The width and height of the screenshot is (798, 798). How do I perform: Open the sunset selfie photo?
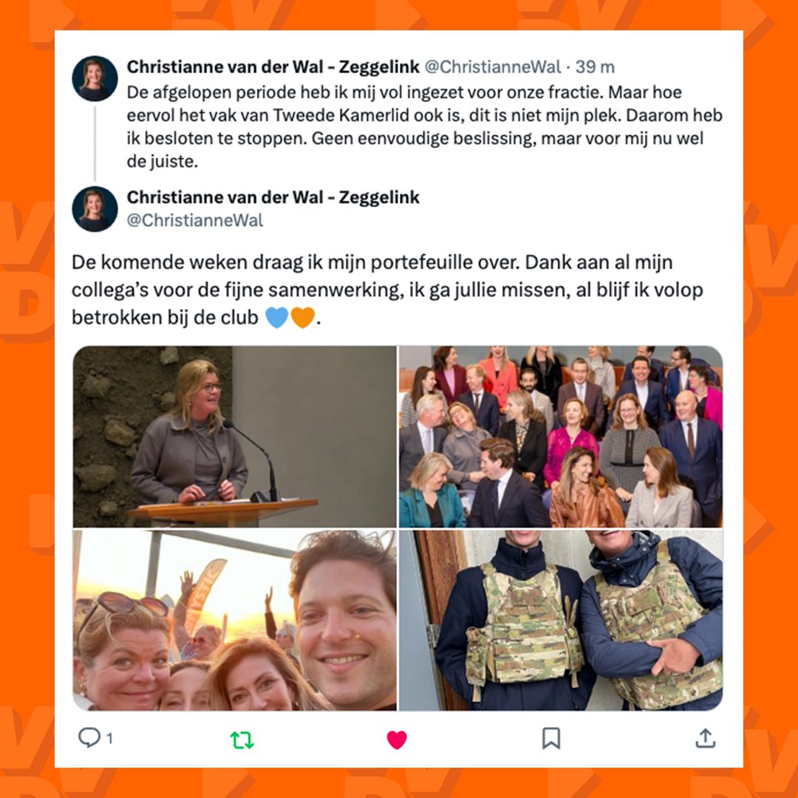[x=235, y=620]
